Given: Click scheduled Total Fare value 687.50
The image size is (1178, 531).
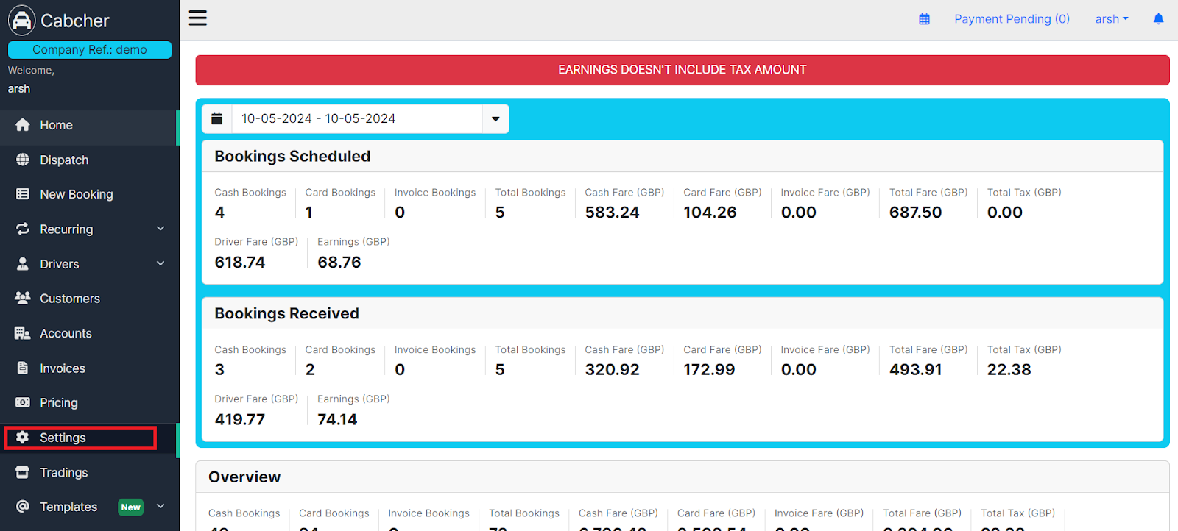Looking at the screenshot, I should pos(916,212).
